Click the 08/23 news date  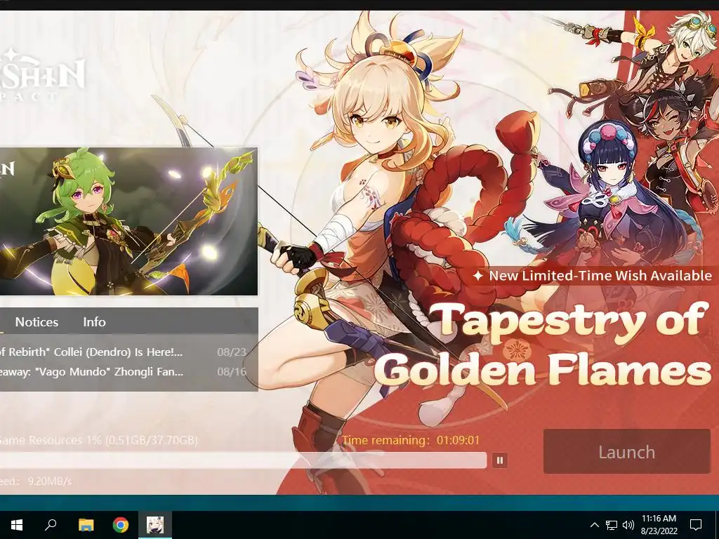232,352
